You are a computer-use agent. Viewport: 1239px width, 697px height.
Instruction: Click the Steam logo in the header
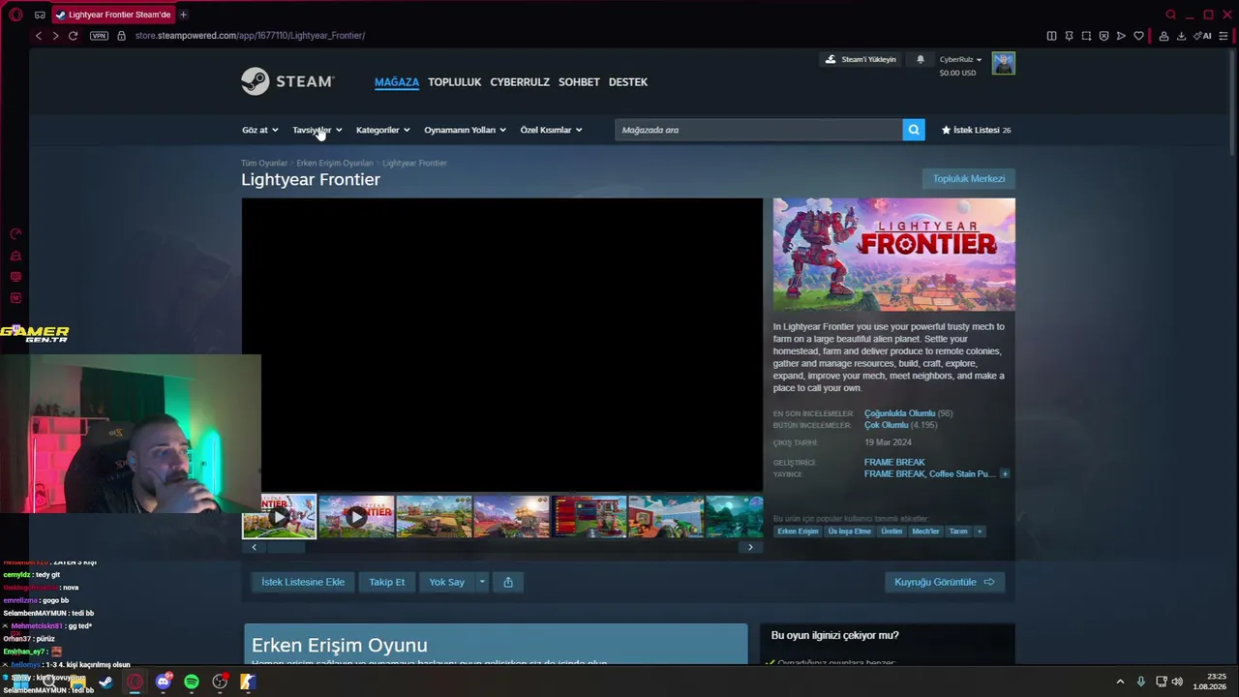pyautogui.click(x=287, y=81)
